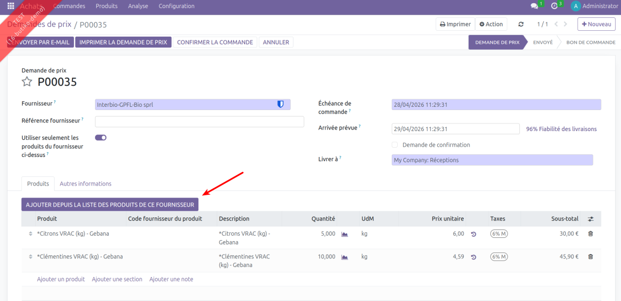Expand the Action menu
The height and width of the screenshot is (301, 621).
pyautogui.click(x=491, y=24)
